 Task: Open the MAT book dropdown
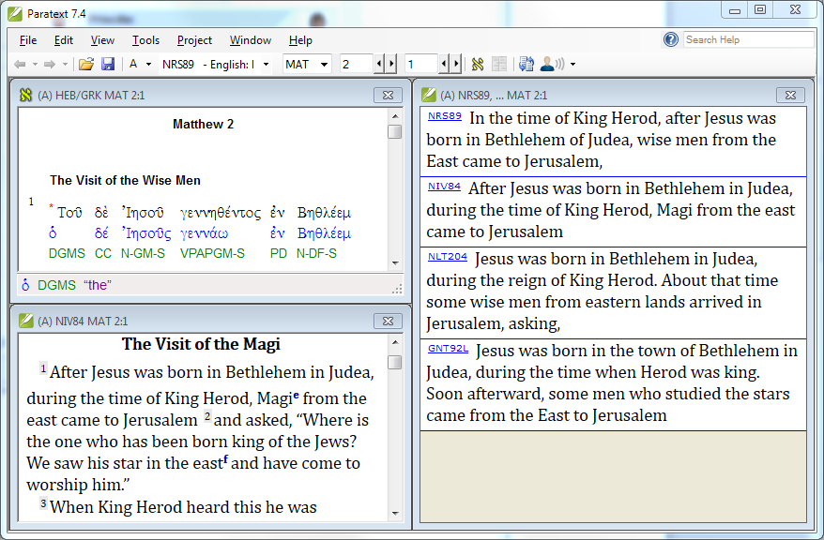click(x=324, y=65)
